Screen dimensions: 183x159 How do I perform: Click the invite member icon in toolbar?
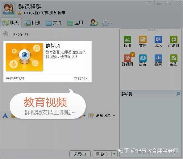click(94, 22)
